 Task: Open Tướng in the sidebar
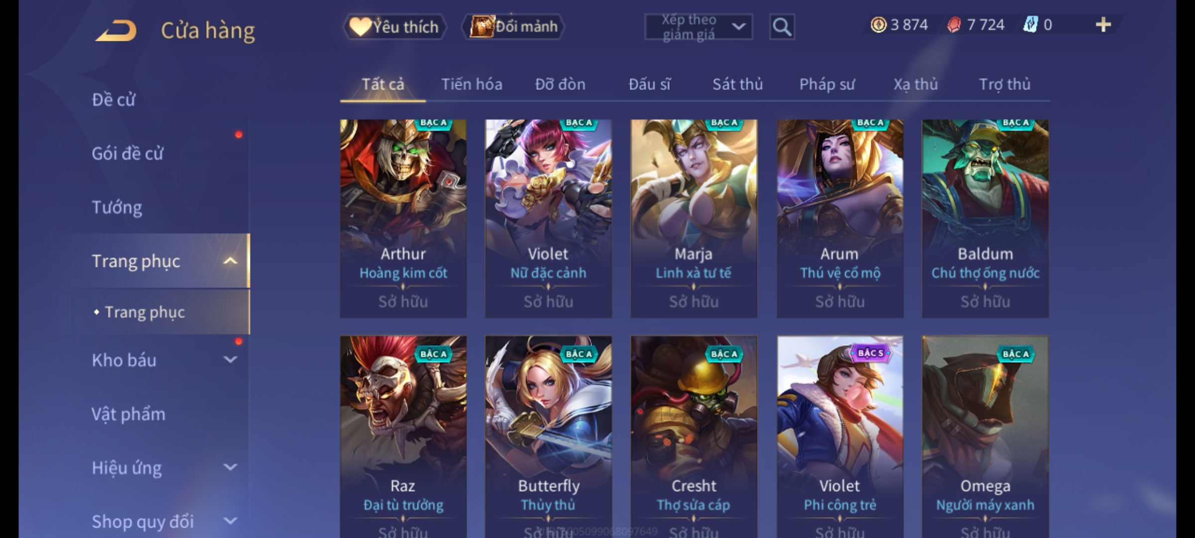click(117, 207)
